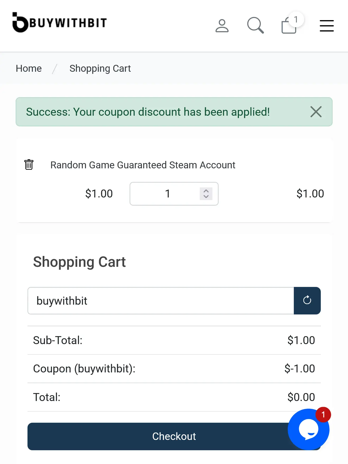Apply coupon with the refresh button

click(x=307, y=301)
